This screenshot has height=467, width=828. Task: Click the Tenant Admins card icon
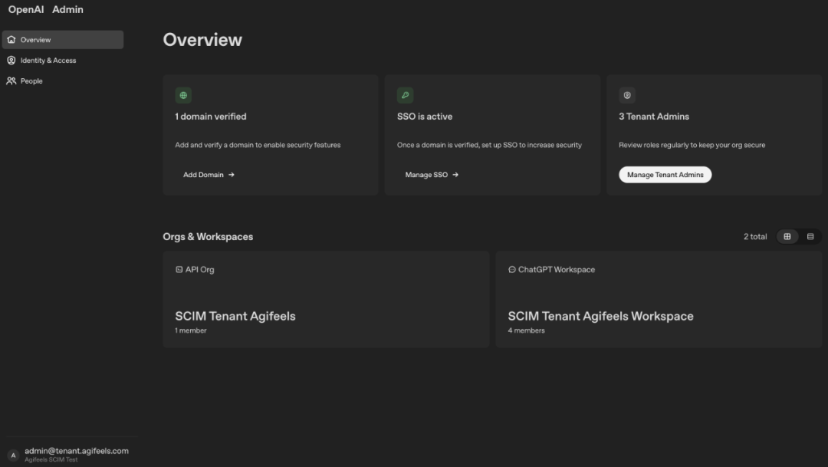point(627,95)
